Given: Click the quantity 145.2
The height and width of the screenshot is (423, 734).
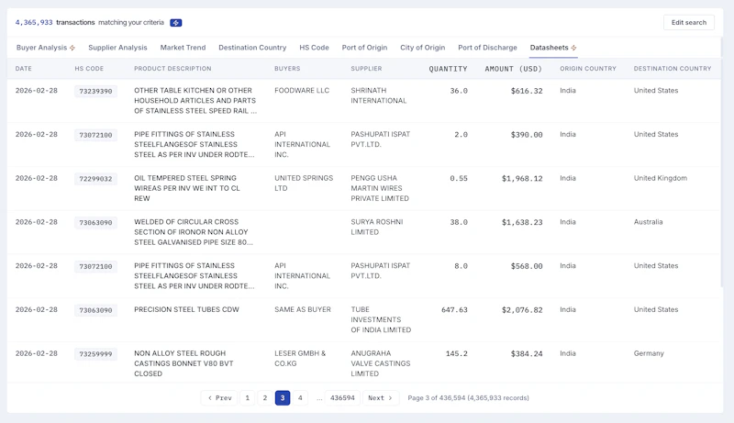Looking at the screenshot, I should coord(456,354).
